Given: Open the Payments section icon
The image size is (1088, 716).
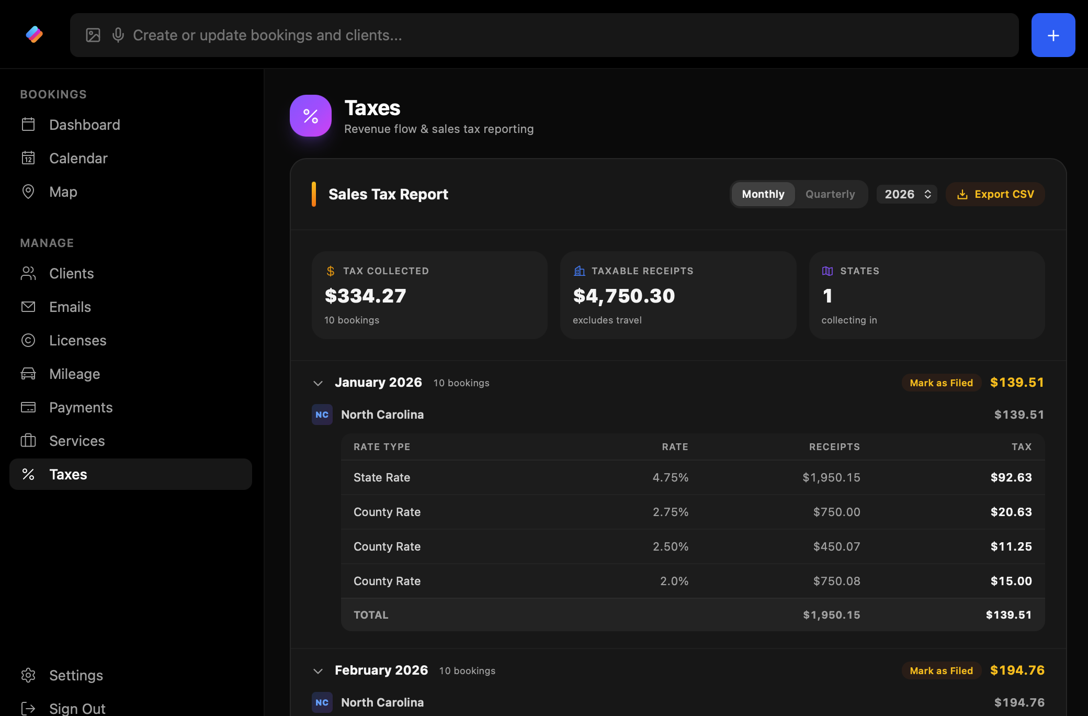Looking at the screenshot, I should (28, 407).
